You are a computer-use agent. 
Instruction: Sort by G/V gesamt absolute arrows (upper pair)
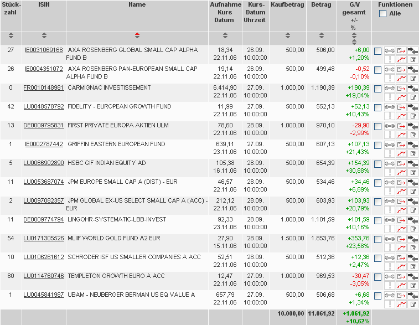(354, 35)
